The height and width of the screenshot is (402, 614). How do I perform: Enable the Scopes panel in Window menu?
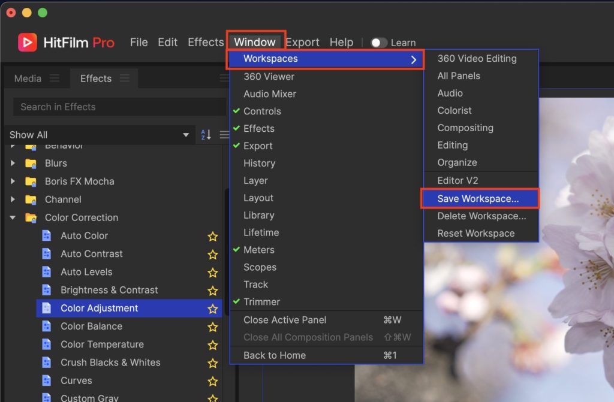coord(327,267)
